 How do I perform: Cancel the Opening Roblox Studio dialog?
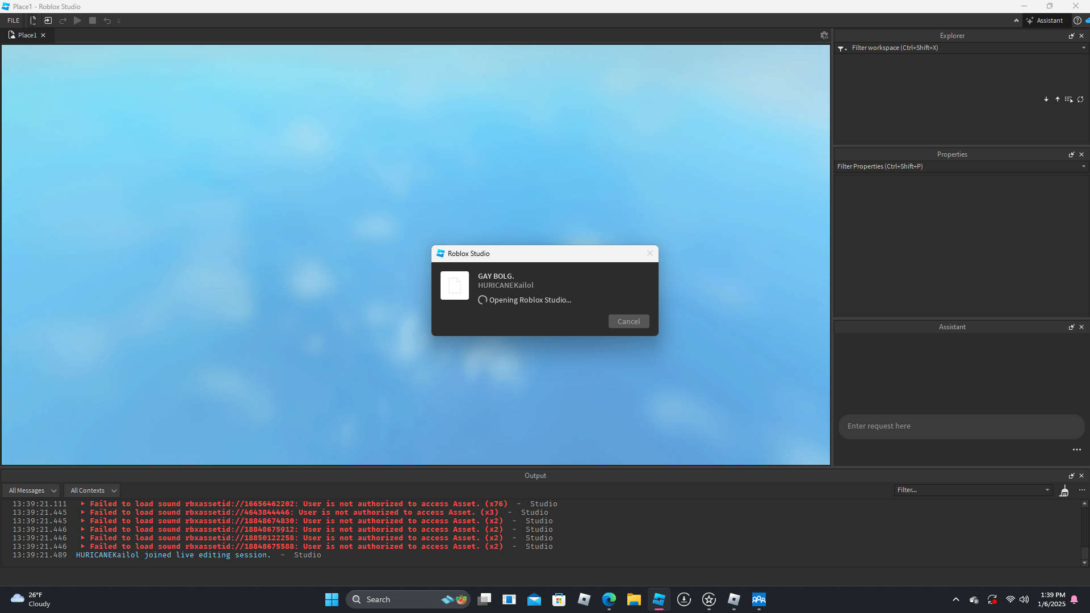[x=628, y=321]
